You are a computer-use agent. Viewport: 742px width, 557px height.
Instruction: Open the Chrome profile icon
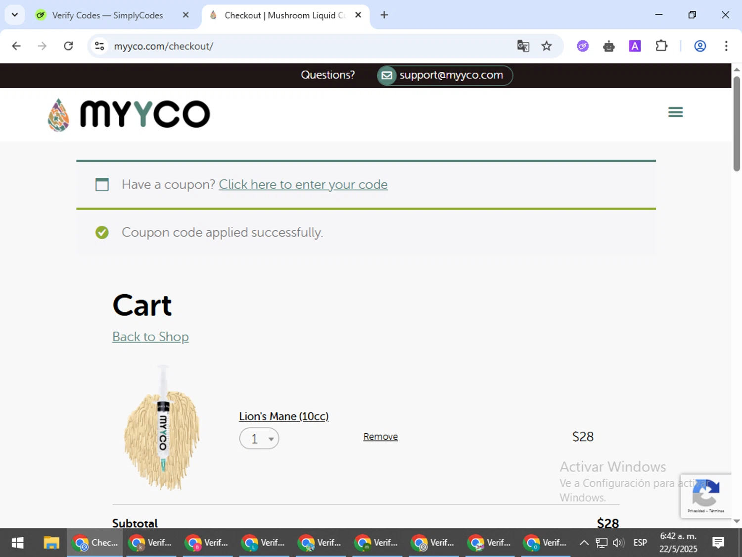pos(700,46)
